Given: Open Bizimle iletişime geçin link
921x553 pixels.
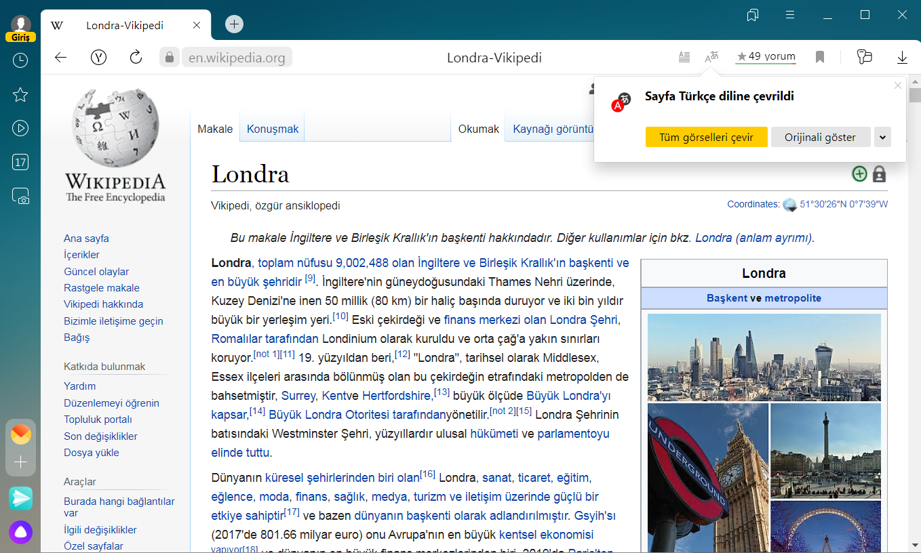Looking at the screenshot, I should [113, 321].
